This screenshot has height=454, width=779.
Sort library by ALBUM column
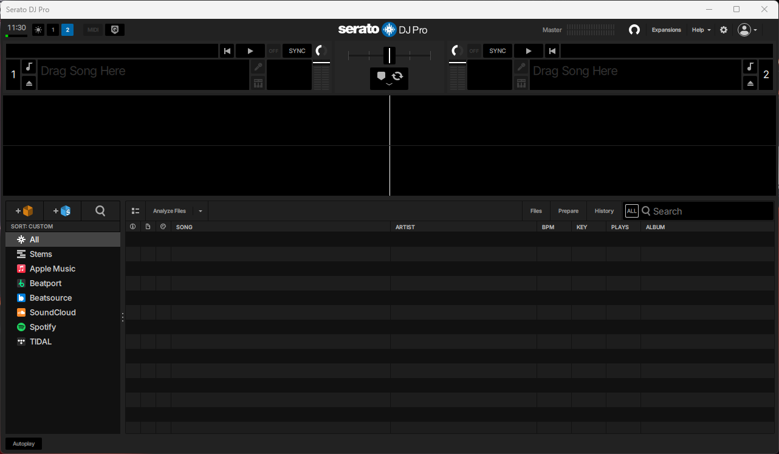[x=708, y=227]
